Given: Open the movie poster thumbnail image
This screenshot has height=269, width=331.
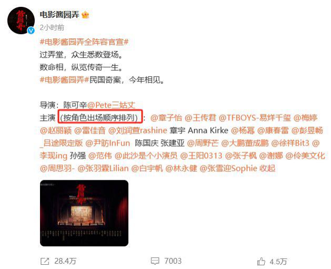Looking at the screenshot, I should coord(84,213).
